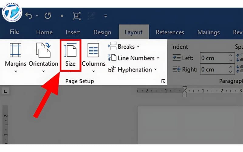Switch to the Insert tab
The height and width of the screenshot is (152, 243).
click(73, 32)
